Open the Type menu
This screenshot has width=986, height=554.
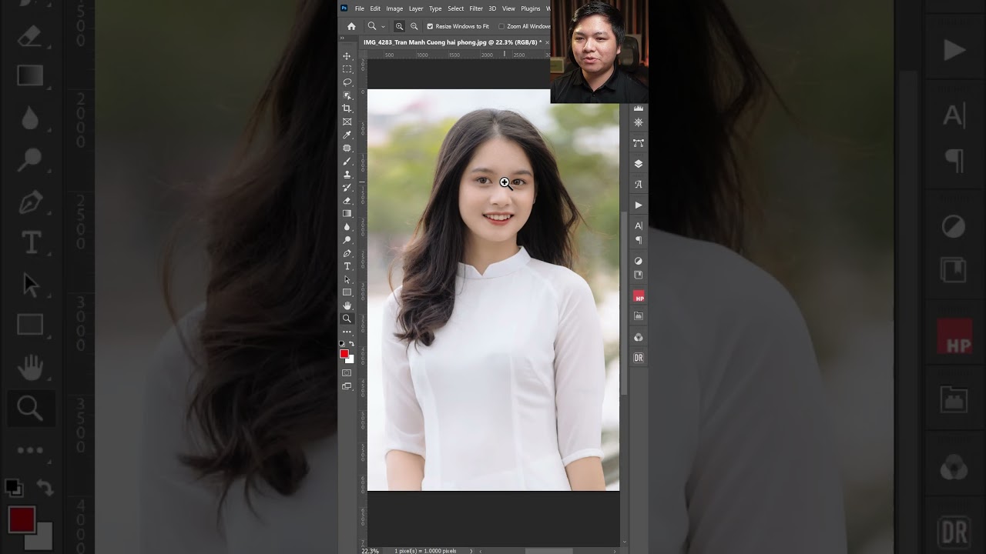point(435,8)
